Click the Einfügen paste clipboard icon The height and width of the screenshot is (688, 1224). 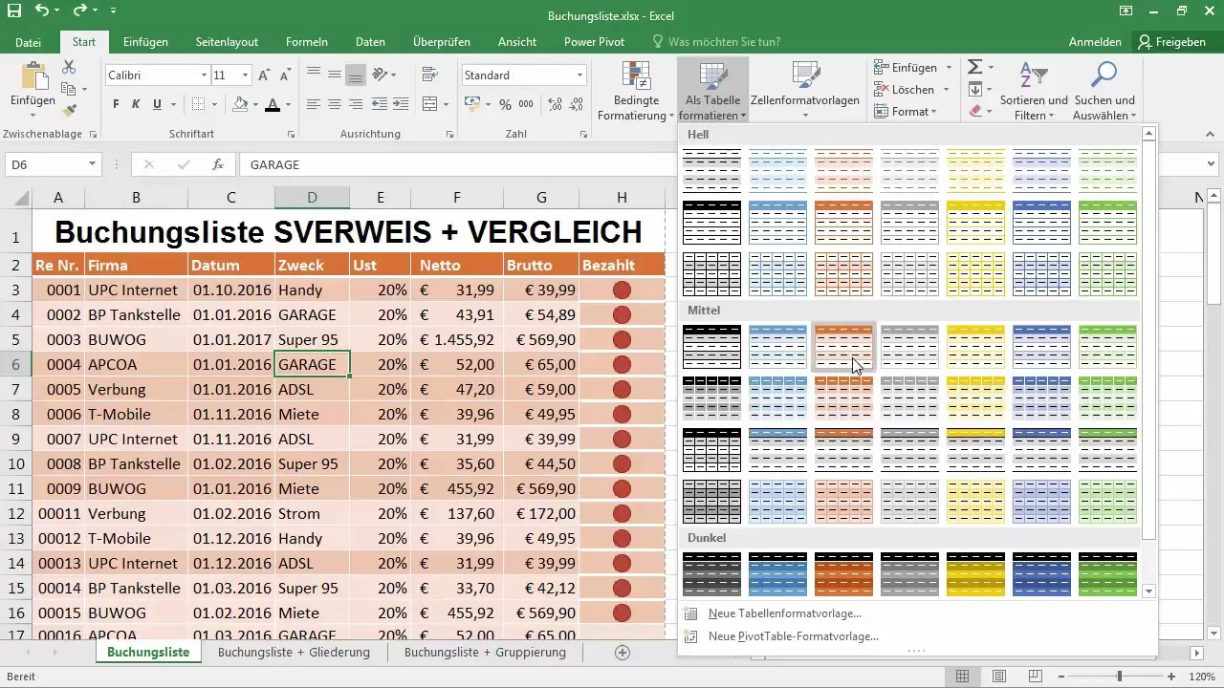pyautogui.click(x=33, y=86)
